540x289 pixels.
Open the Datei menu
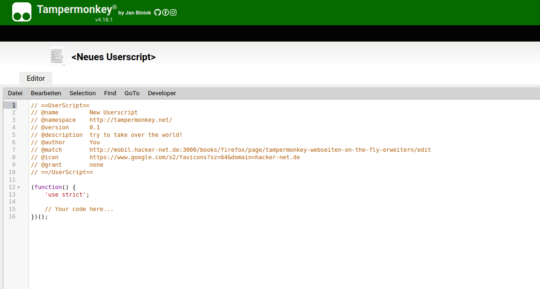tap(15, 93)
